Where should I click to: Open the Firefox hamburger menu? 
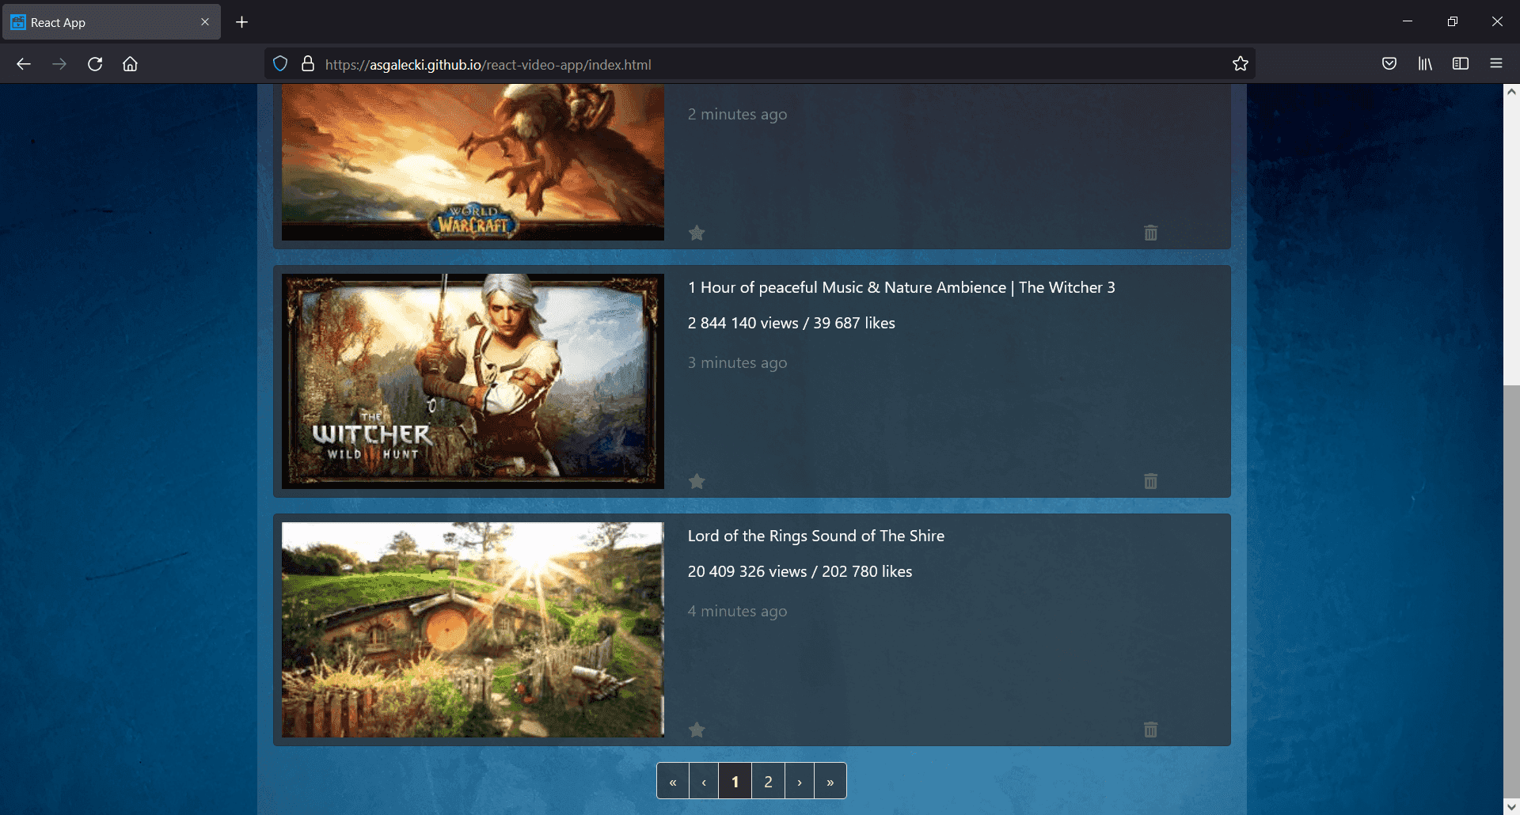[1496, 64]
